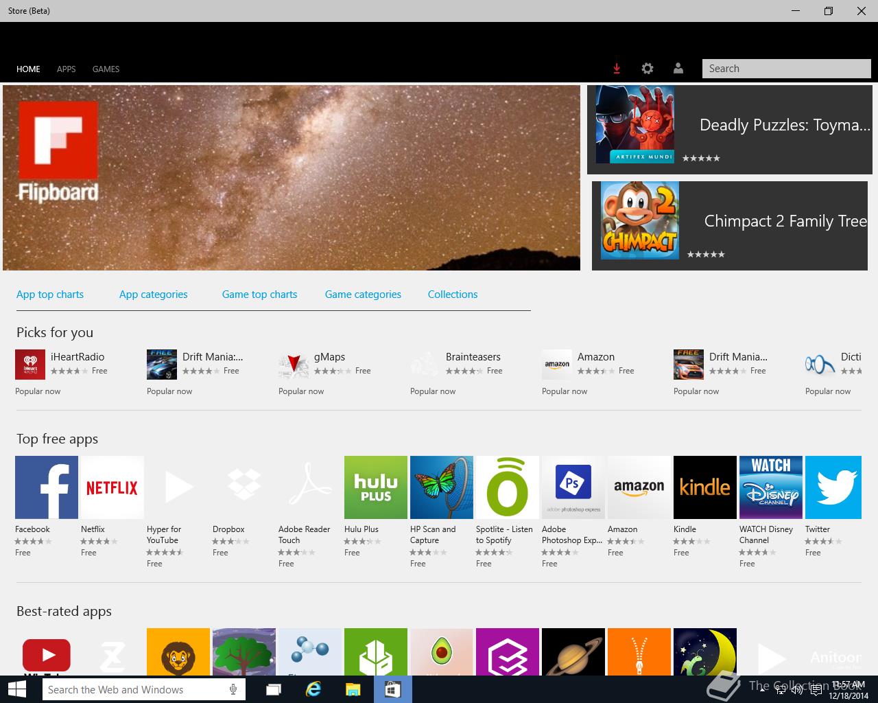Click the Top free apps heading
Image resolution: width=878 pixels, height=703 pixels.
coord(57,439)
